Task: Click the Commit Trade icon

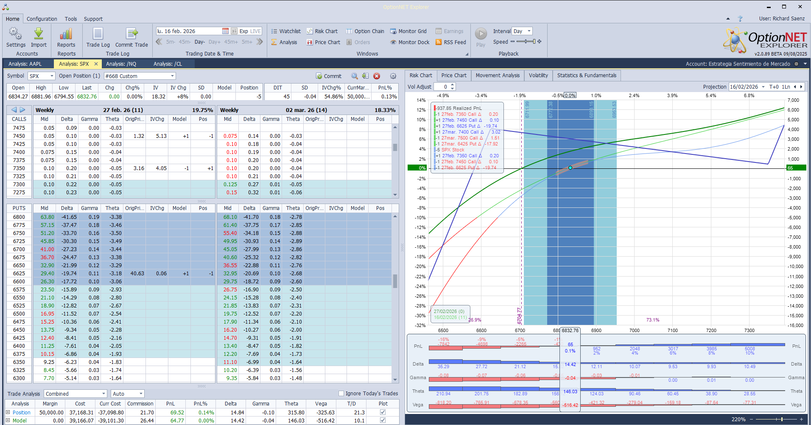Action: coord(132,34)
